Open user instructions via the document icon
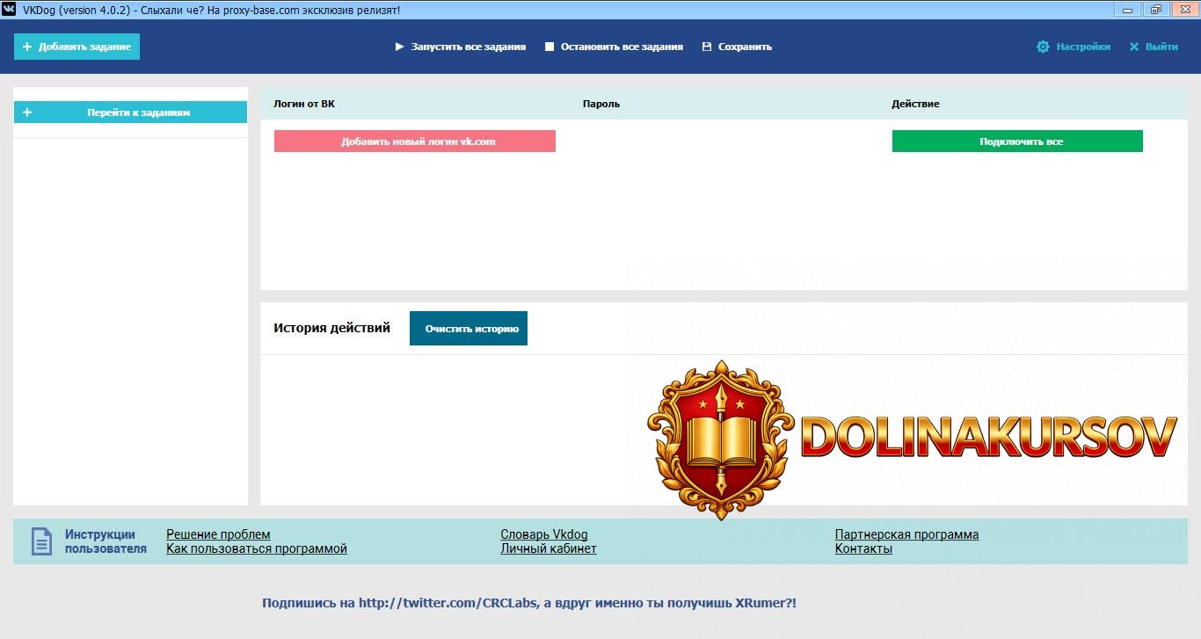The width and height of the screenshot is (1201, 639). [41, 541]
